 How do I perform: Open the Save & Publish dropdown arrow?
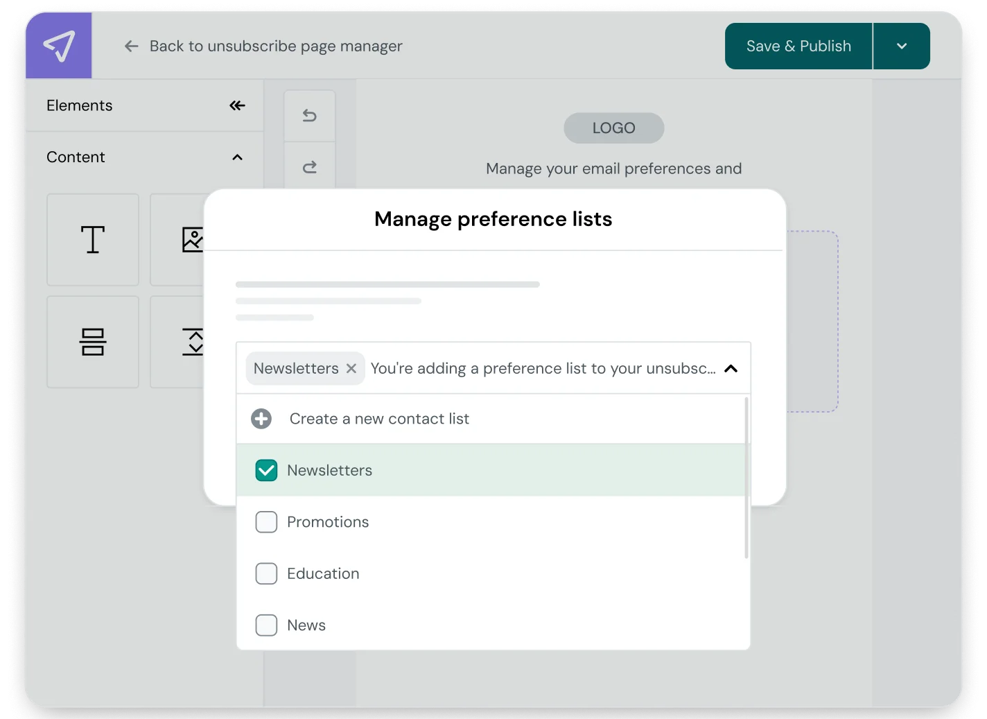[901, 46]
